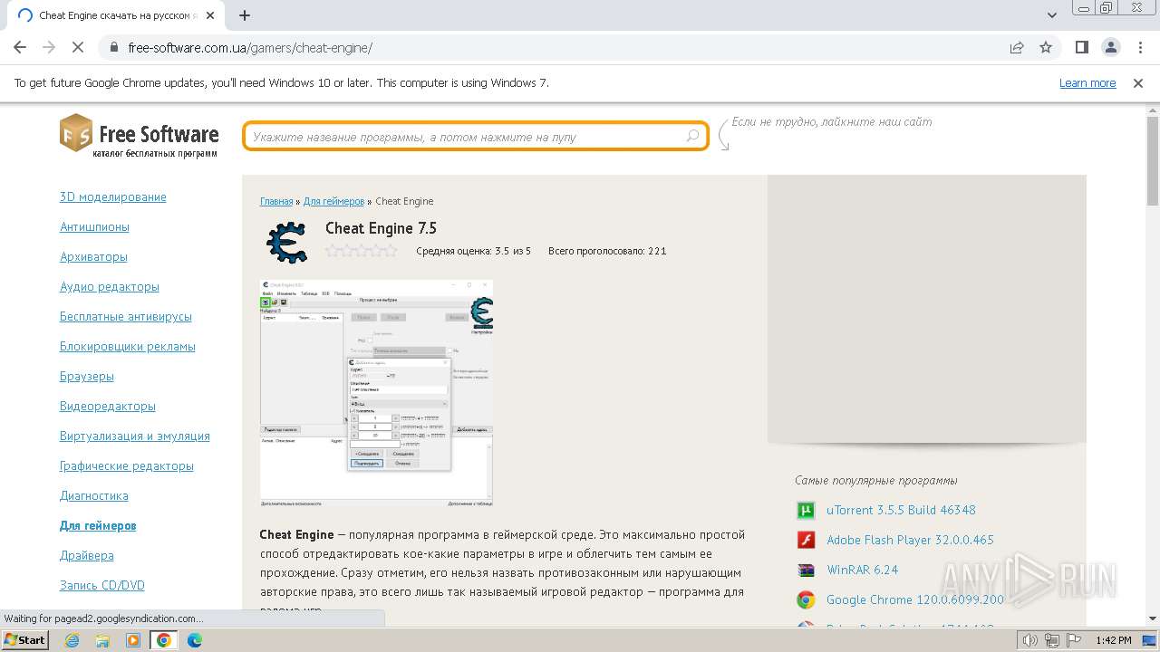
Task: Click the uTorrent green icon
Action: (806, 510)
